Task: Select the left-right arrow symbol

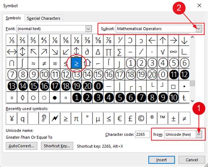Action: (12, 52)
